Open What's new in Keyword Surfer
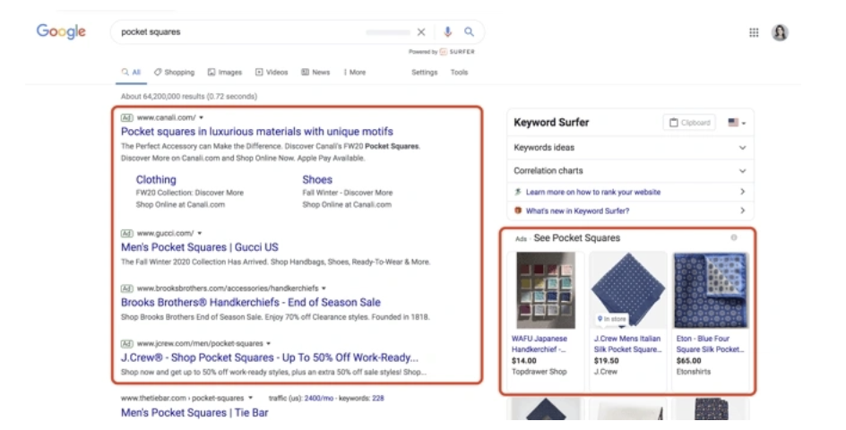This screenshot has width=846, height=430. [577, 211]
